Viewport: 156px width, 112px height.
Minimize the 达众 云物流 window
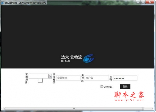[x=138, y=2]
